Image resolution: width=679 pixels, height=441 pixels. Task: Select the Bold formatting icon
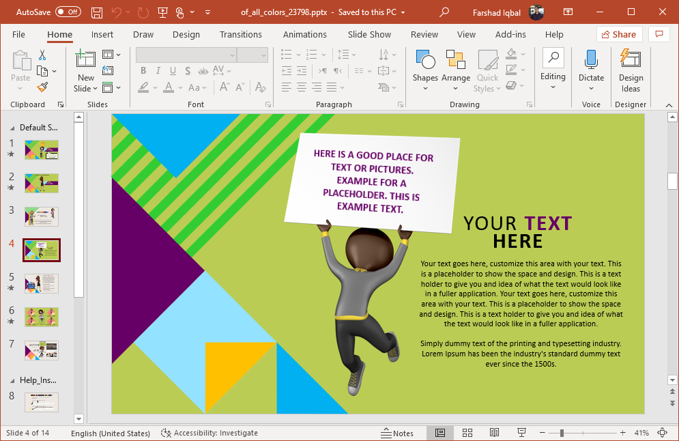[143, 70]
